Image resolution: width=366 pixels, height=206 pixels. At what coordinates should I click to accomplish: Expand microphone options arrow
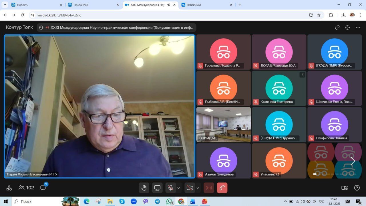coord(179,188)
